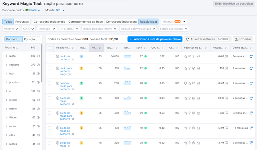Click image SERP feature in 'preco de racao' row
This screenshot has width=257, height=150.
point(194,98)
